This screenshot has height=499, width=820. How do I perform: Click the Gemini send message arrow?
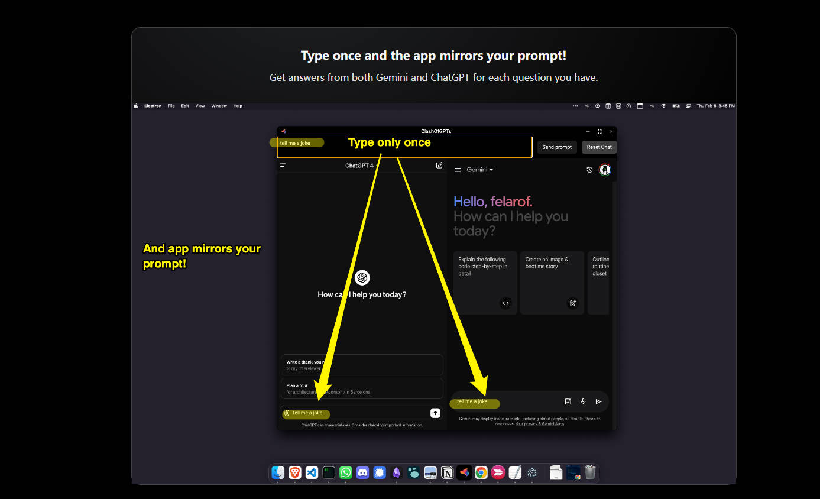pos(598,401)
